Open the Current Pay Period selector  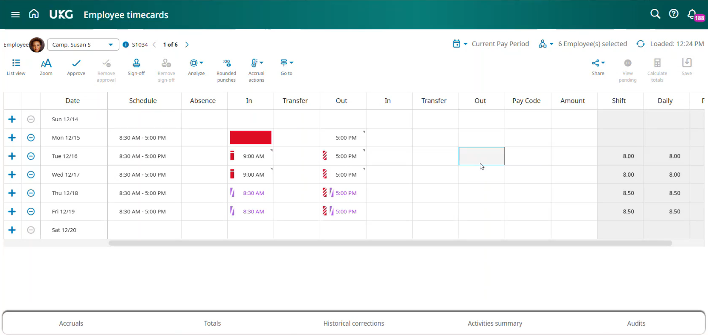pyautogui.click(x=491, y=44)
